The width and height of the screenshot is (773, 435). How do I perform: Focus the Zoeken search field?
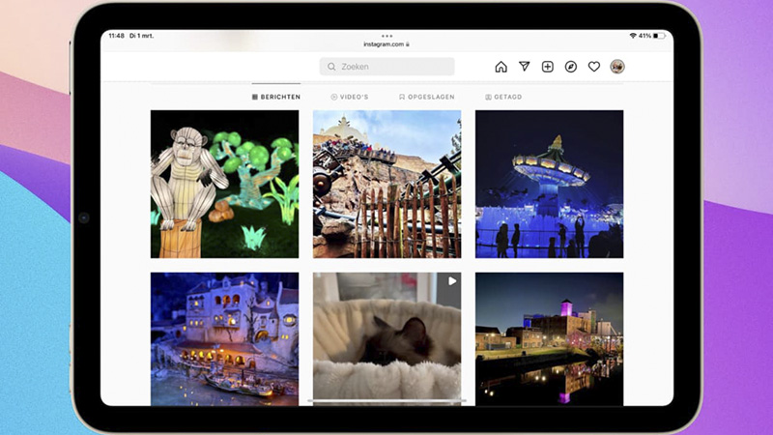(x=387, y=67)
